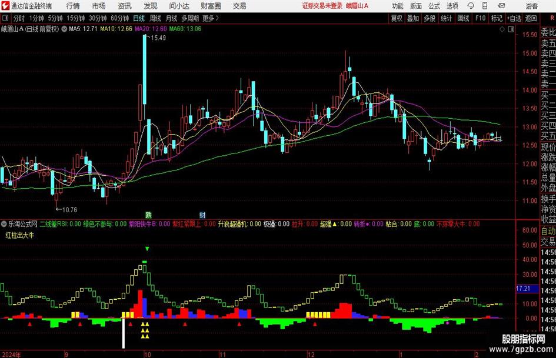Click the 统计 statistics button

pos(446,18)
